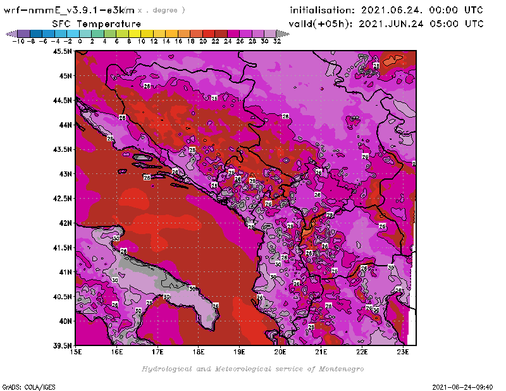506x391 pixels.
Task: Click the 'valid(+05h): 2021.JUN.24 05:00 UTC' line
Action: 386,24
